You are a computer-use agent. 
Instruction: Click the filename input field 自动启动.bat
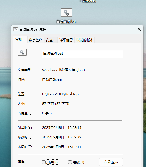click(x=82, y=54)
